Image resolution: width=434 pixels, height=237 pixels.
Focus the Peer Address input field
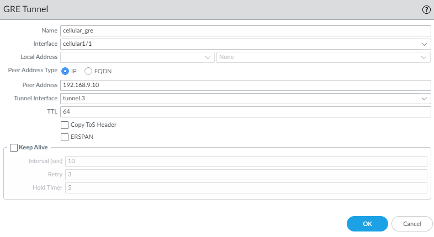coord(245,85)
